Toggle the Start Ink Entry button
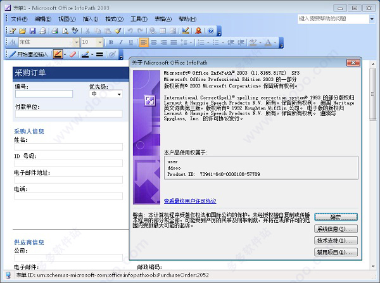Viewport: 380px width, 283px height. pos(29,54)
